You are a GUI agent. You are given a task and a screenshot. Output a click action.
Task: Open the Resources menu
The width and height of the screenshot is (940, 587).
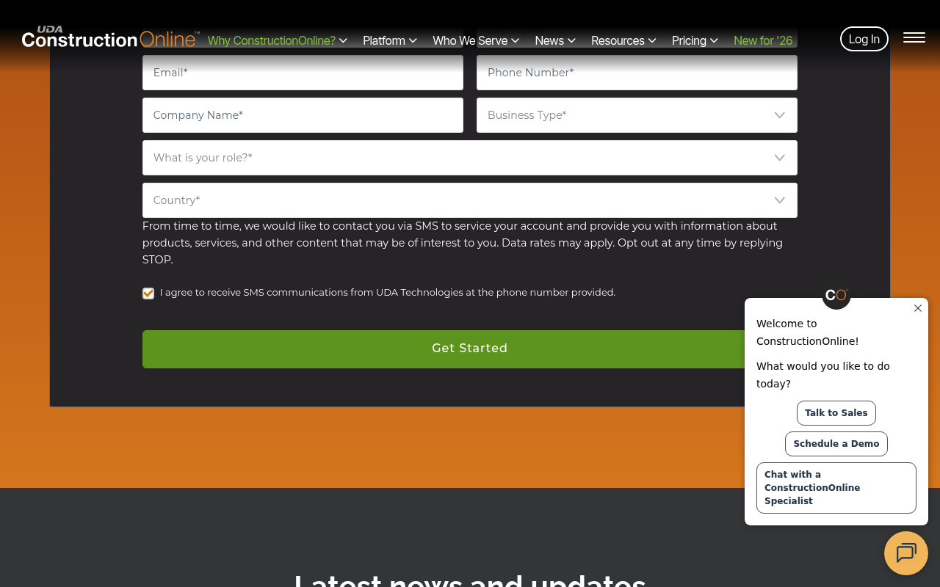tap(623, 40)
